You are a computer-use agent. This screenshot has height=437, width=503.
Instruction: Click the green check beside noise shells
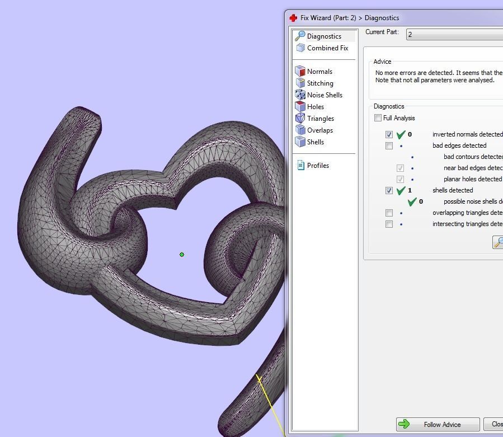(x=412, y=201)
